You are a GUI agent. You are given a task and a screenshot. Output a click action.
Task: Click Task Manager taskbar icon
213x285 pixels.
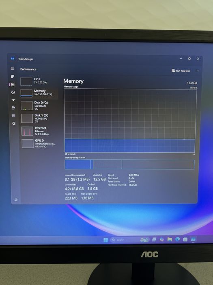(x=193, y=239)
